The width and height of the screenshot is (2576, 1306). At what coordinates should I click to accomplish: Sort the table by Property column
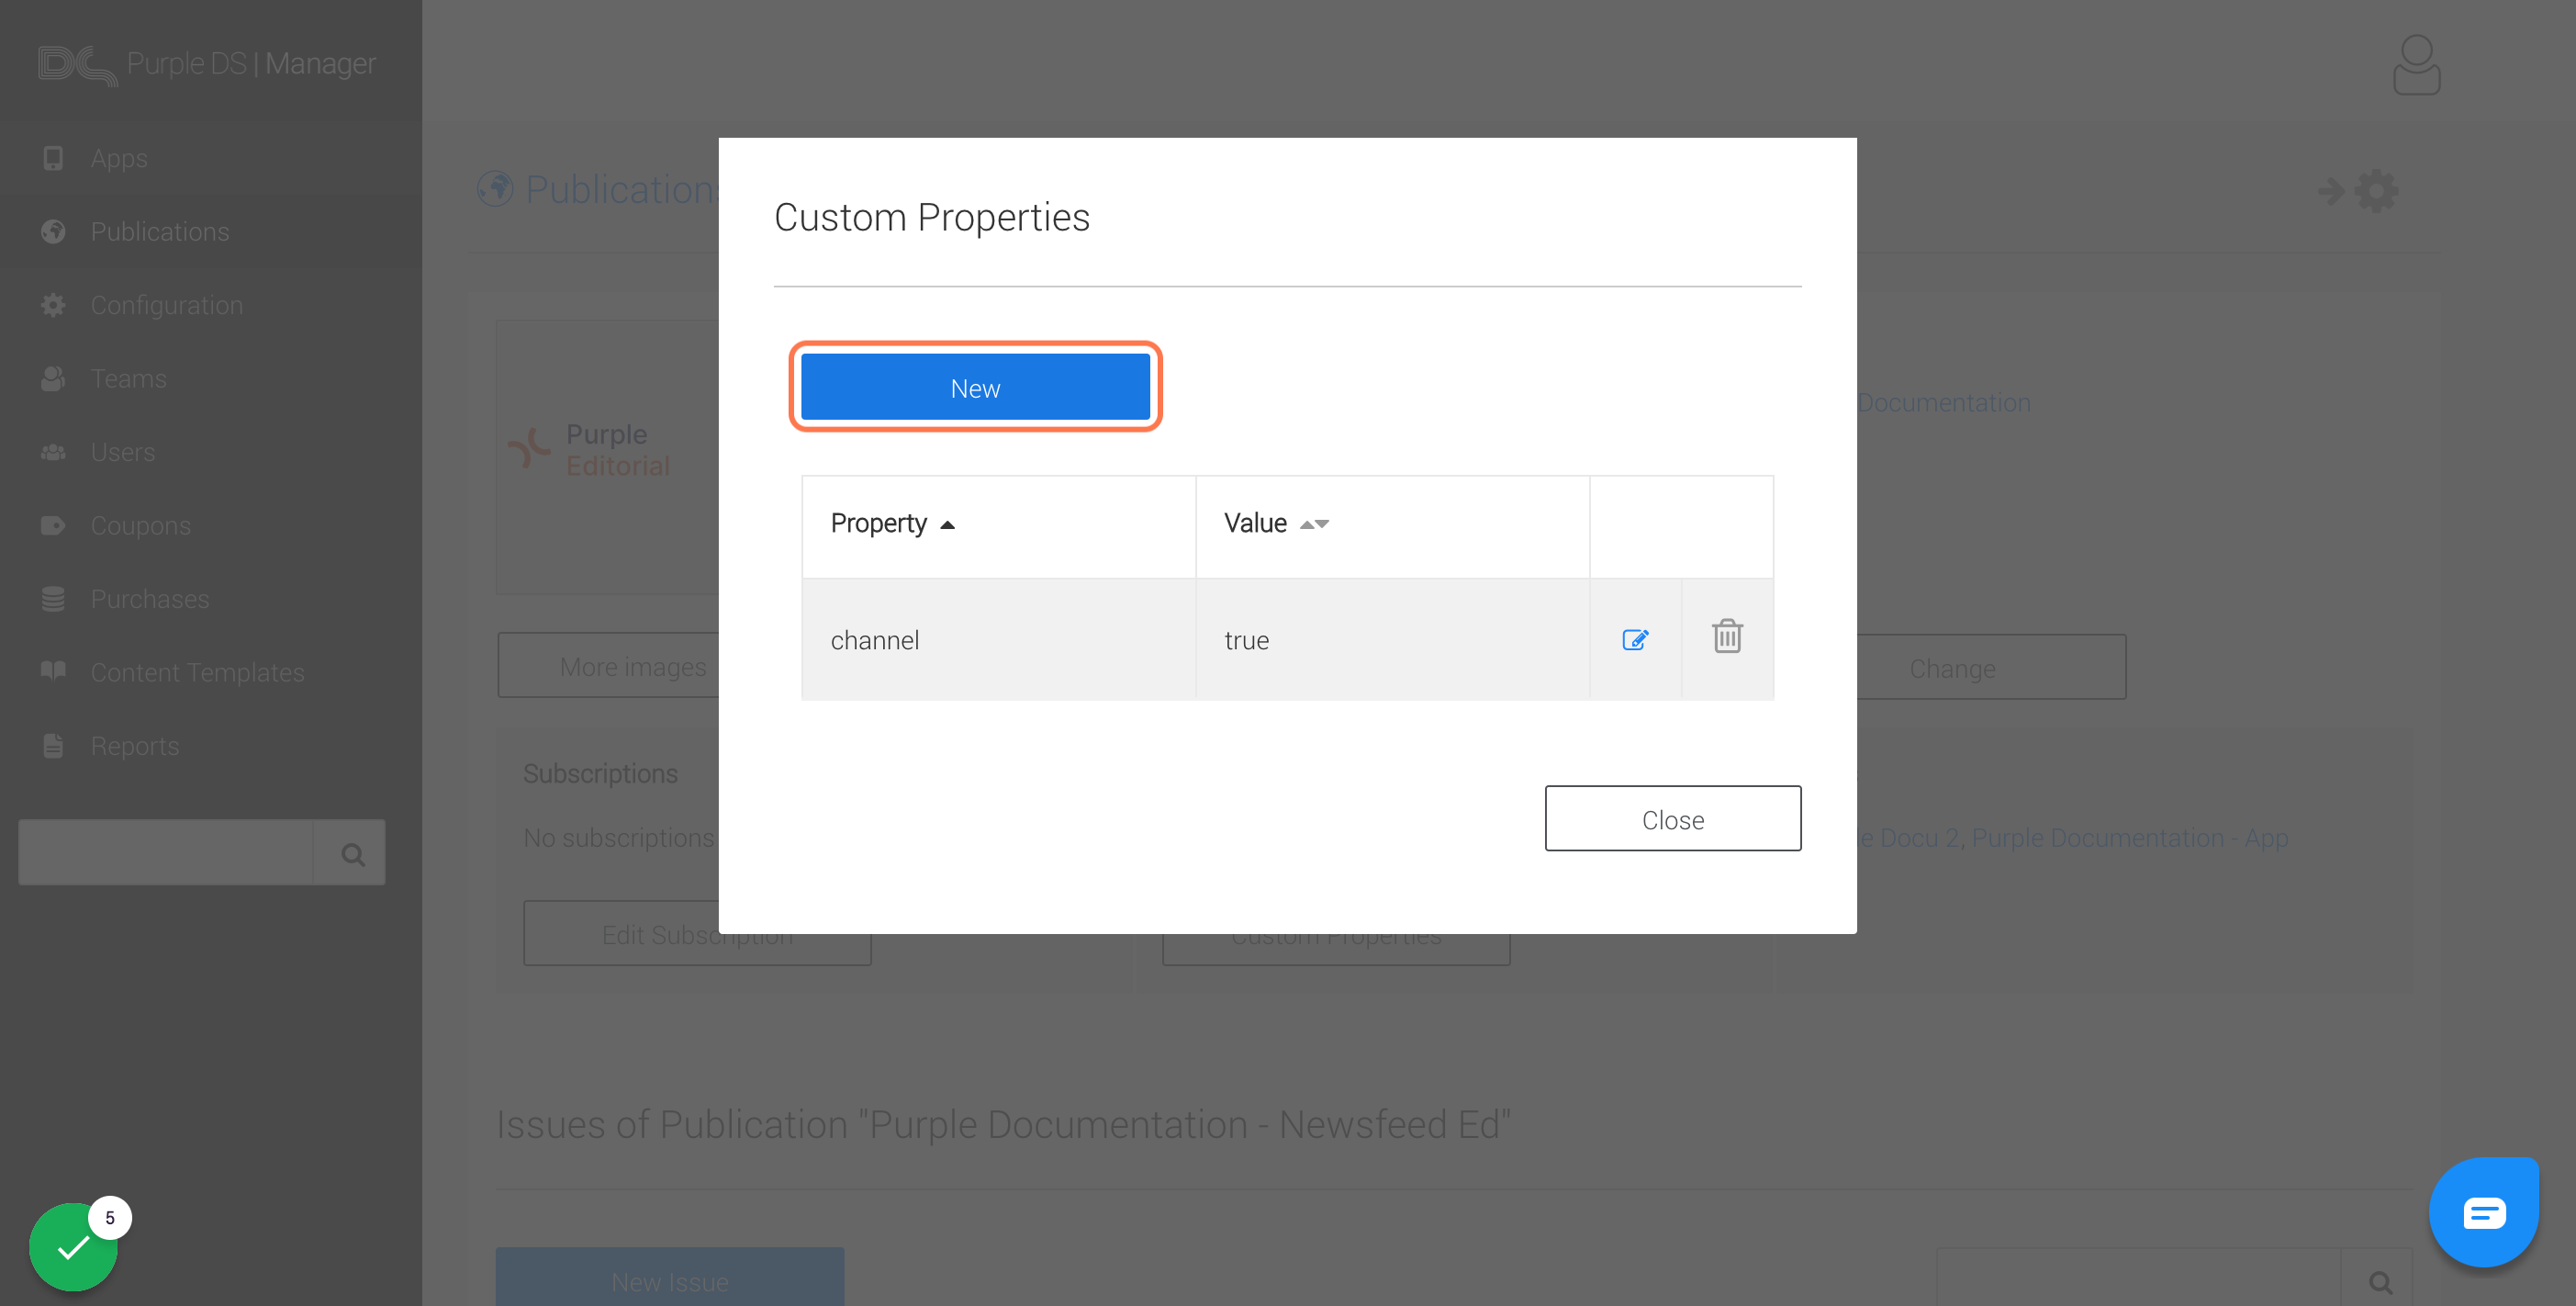(893, 524)
